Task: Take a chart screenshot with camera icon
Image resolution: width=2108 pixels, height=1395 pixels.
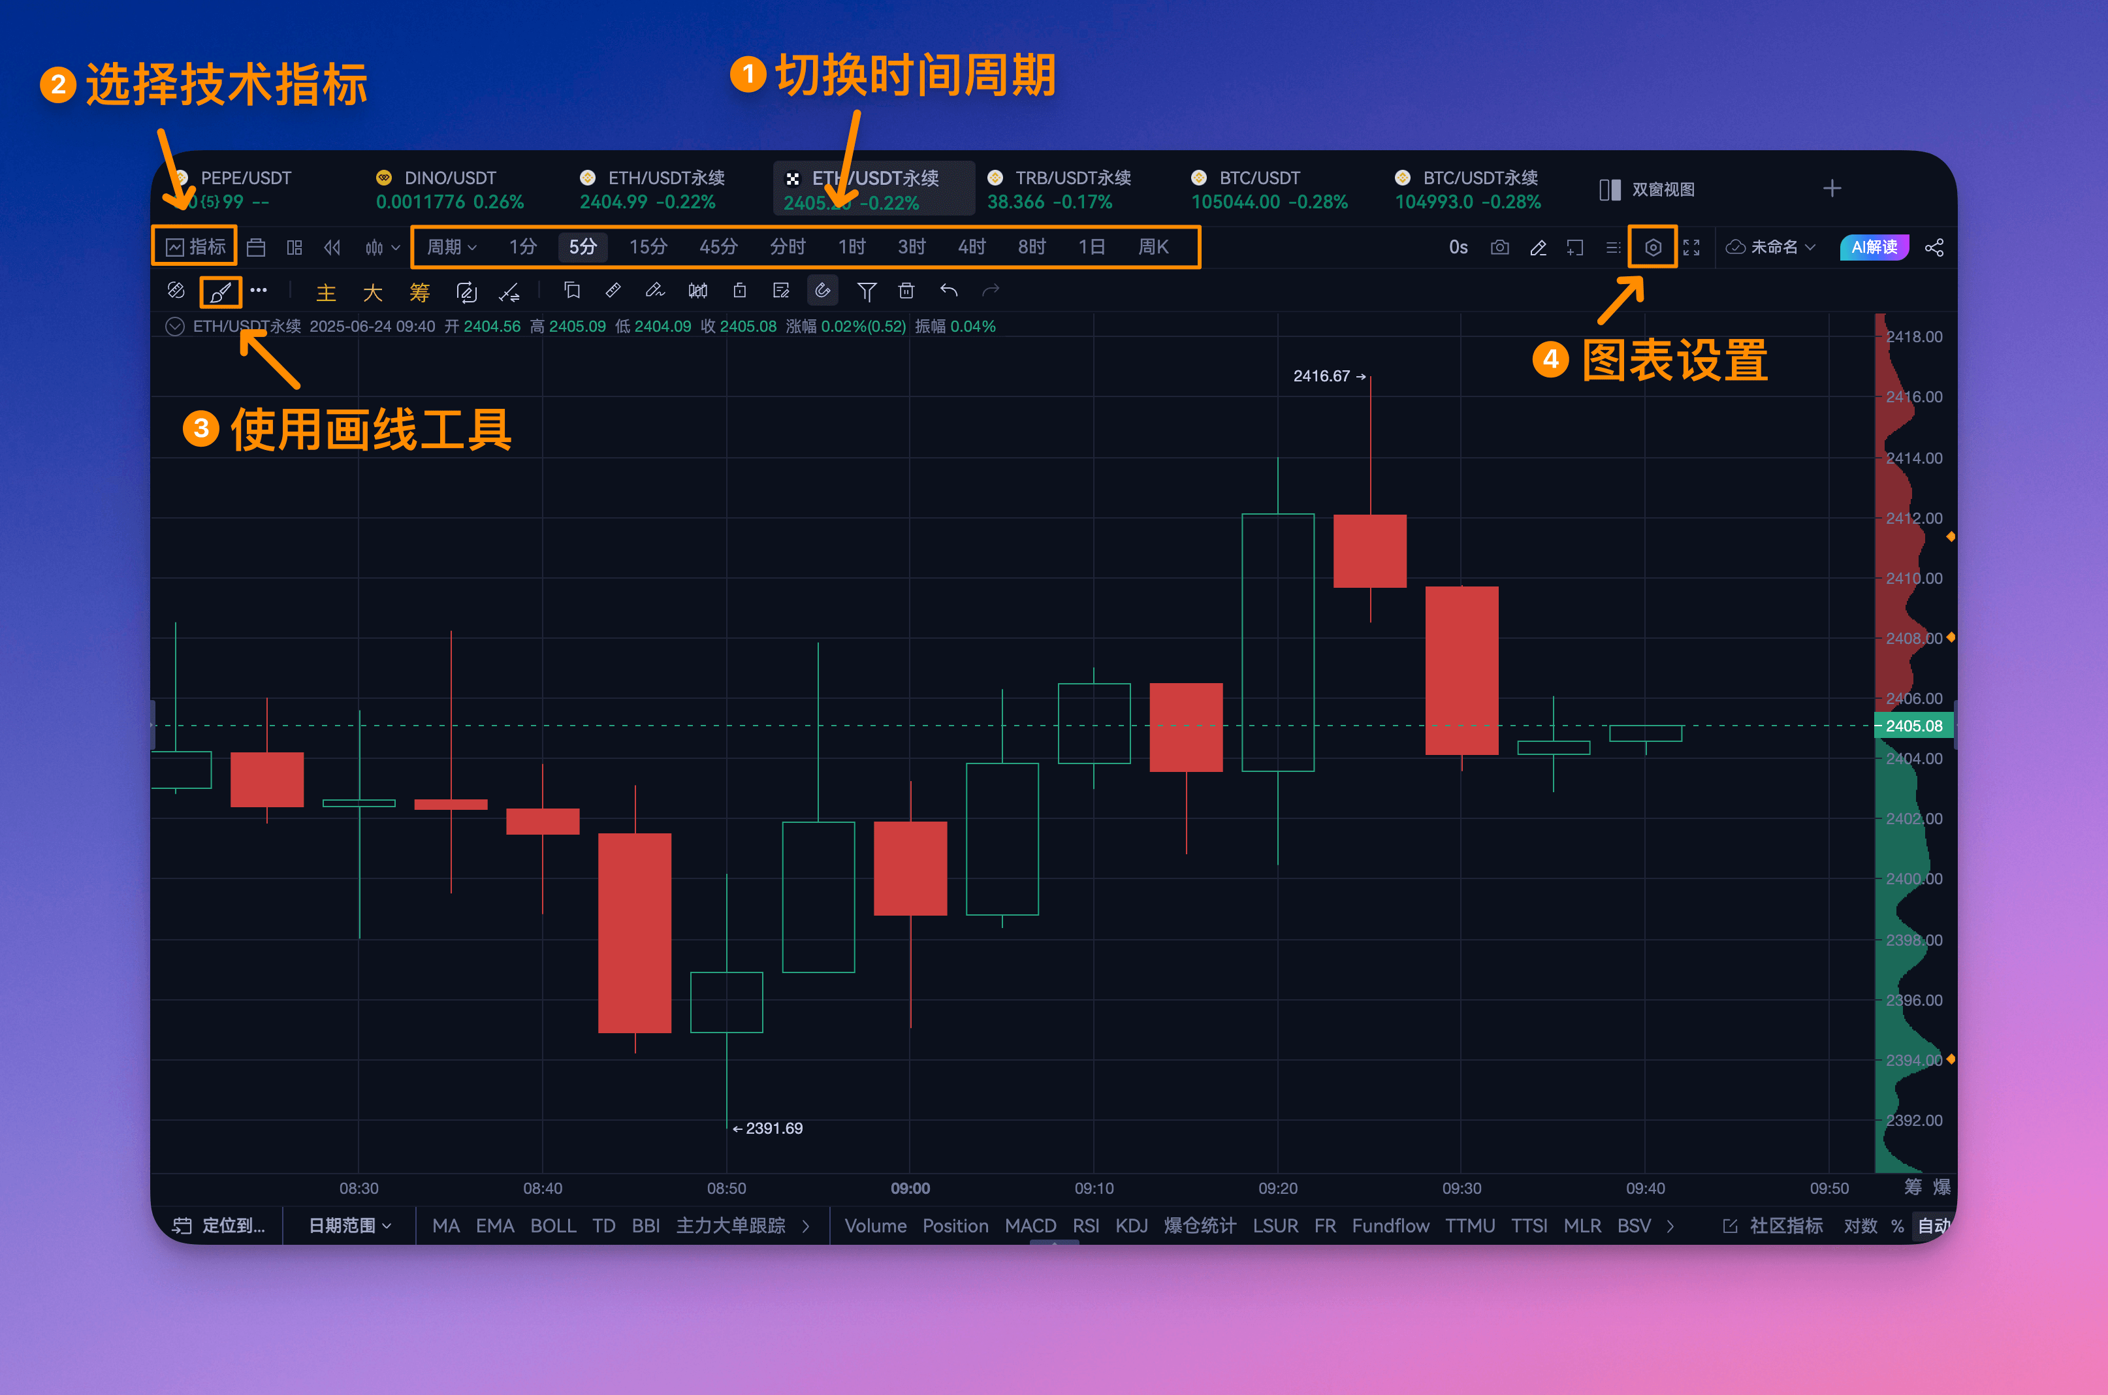Action: 1499,248
